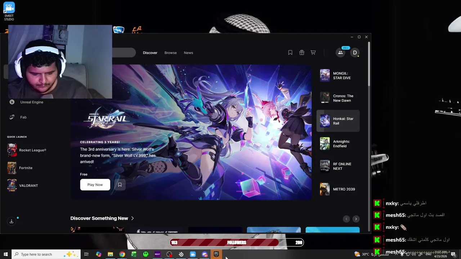Viewport: 461px width, 259px height.
Task: Open Excel from taskbar
Action: (x=134, y=254)
